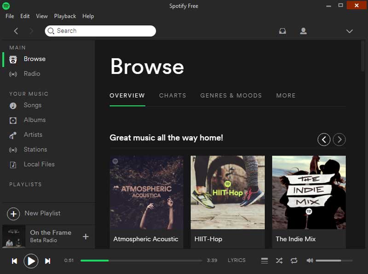Click the Atmospheric Acoustic title text

click(146, 239)
